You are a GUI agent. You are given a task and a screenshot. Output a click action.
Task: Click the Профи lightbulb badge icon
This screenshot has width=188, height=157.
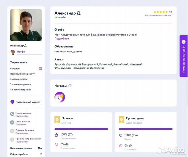pos(13,52)
